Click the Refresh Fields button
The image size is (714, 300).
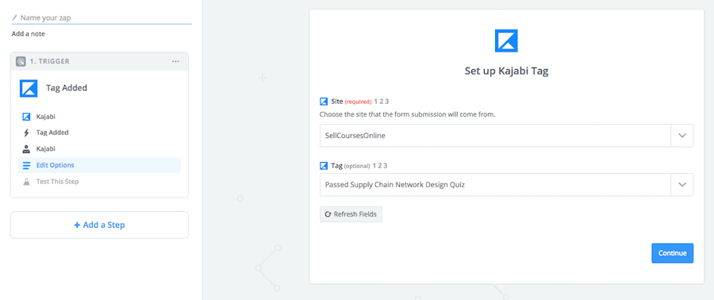point(351,214)
